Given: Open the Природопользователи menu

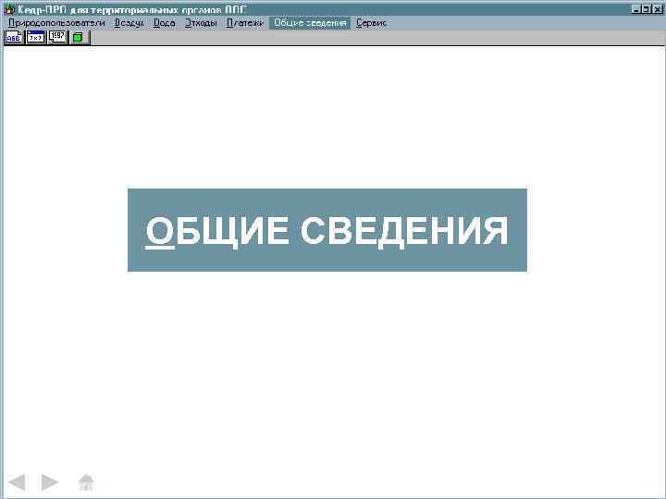Looking at the screenshot, I should coord(56,23).
